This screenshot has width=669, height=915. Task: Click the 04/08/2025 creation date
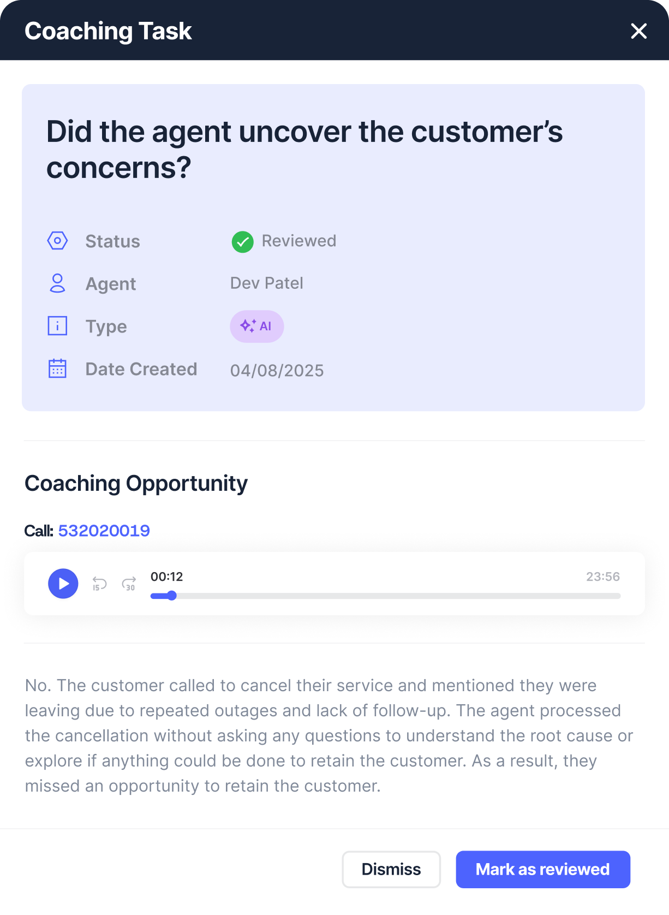coord(277,371)
